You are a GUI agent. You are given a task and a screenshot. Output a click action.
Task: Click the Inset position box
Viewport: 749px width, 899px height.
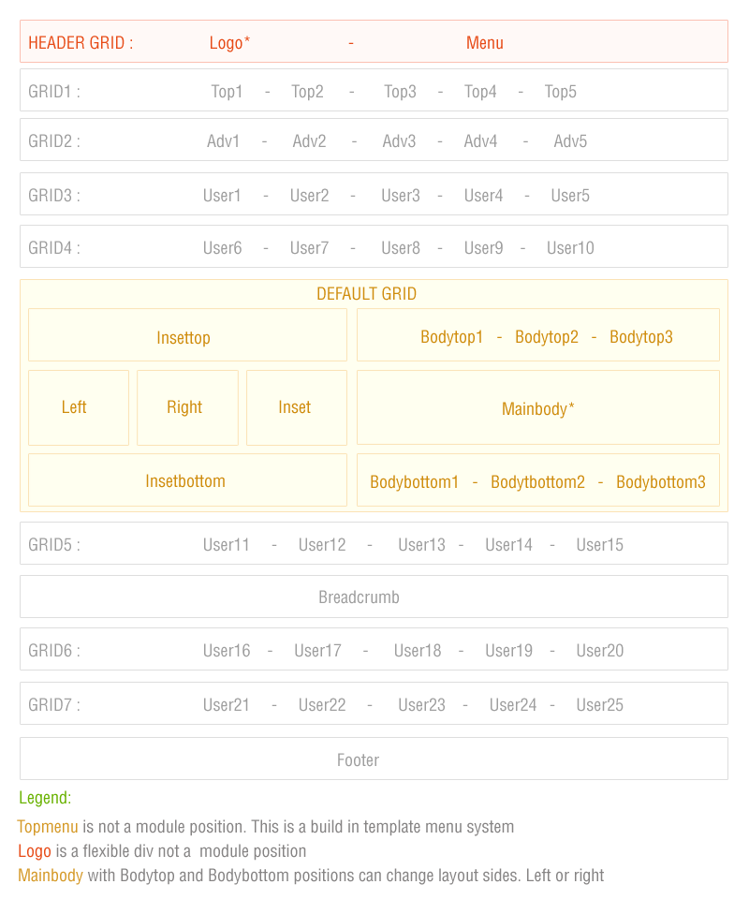point(296,407)
